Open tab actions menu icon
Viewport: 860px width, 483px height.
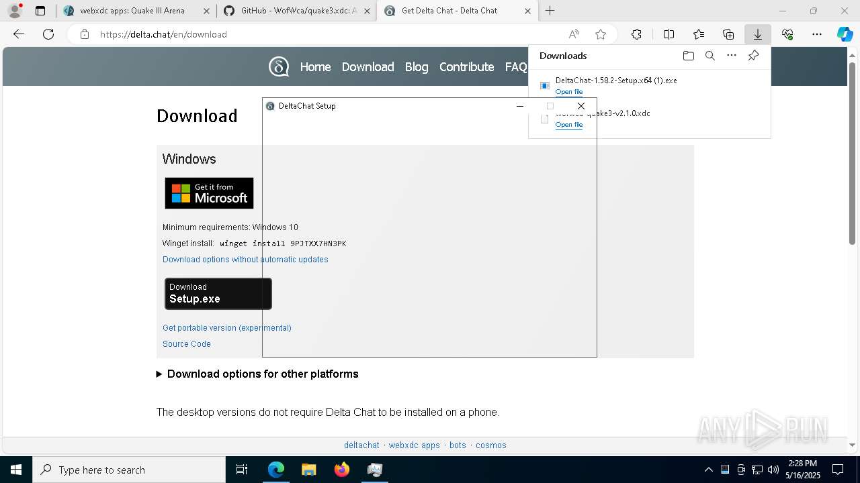(40, 11)
